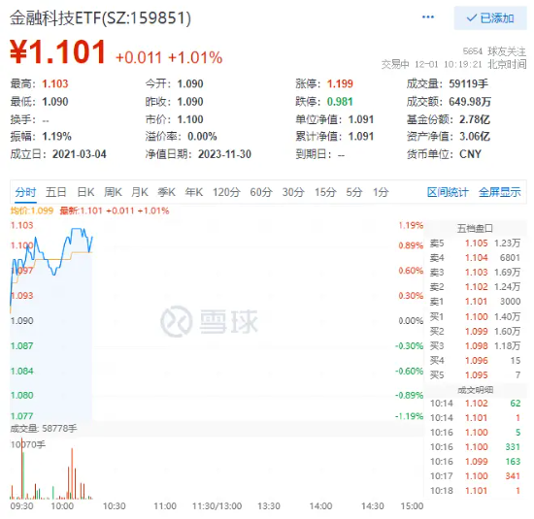Select the 卖2 1.102 order row
Viewport: 534px width, 519px height.
pos(475,287)
